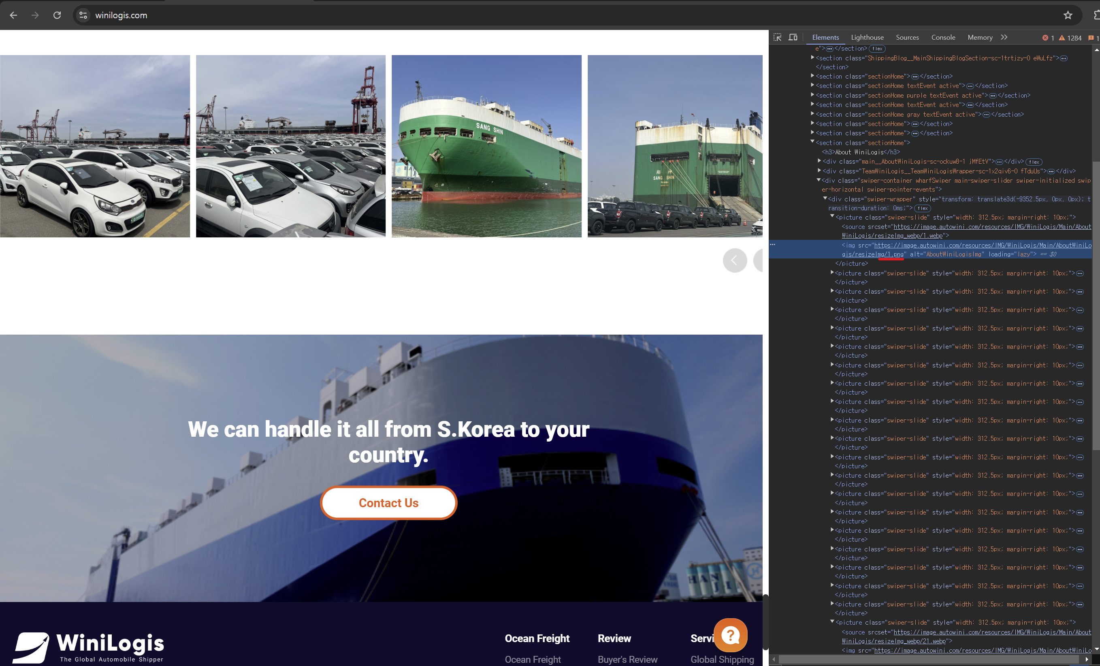Open the Buyer's Review footer link
This screenshot has width=1100, height=666.
(627, 659)
